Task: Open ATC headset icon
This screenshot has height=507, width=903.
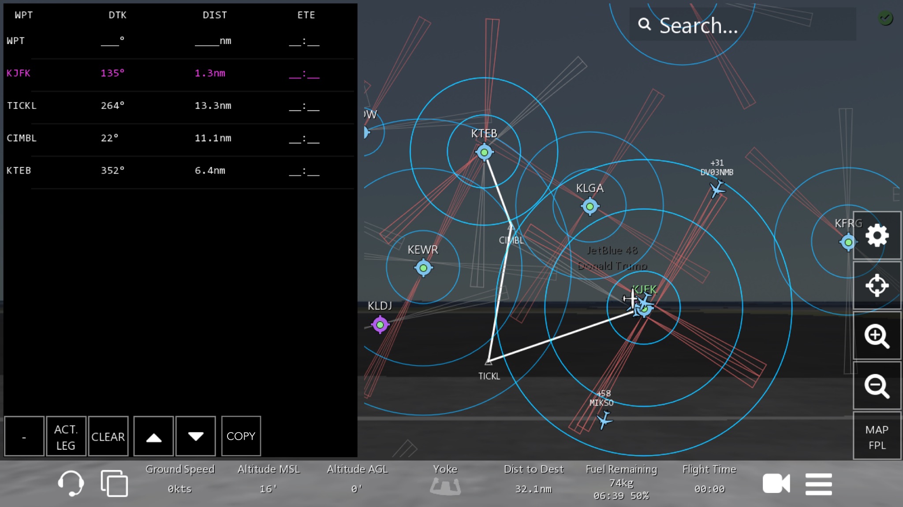Action: (x=71, y=483)
